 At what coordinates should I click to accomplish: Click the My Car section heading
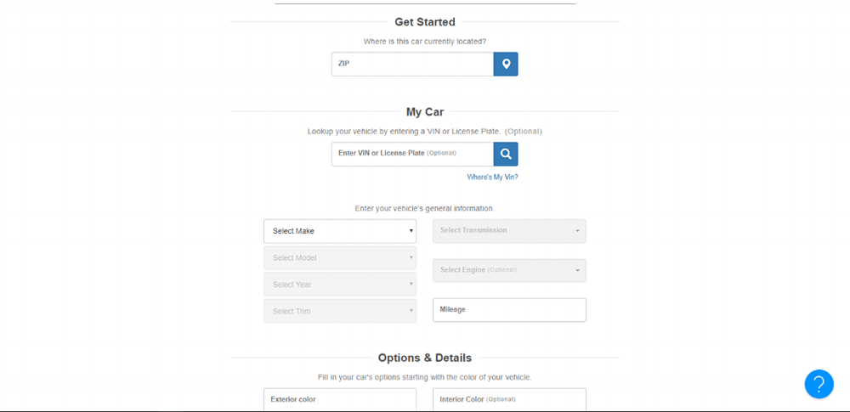point(424,112)
